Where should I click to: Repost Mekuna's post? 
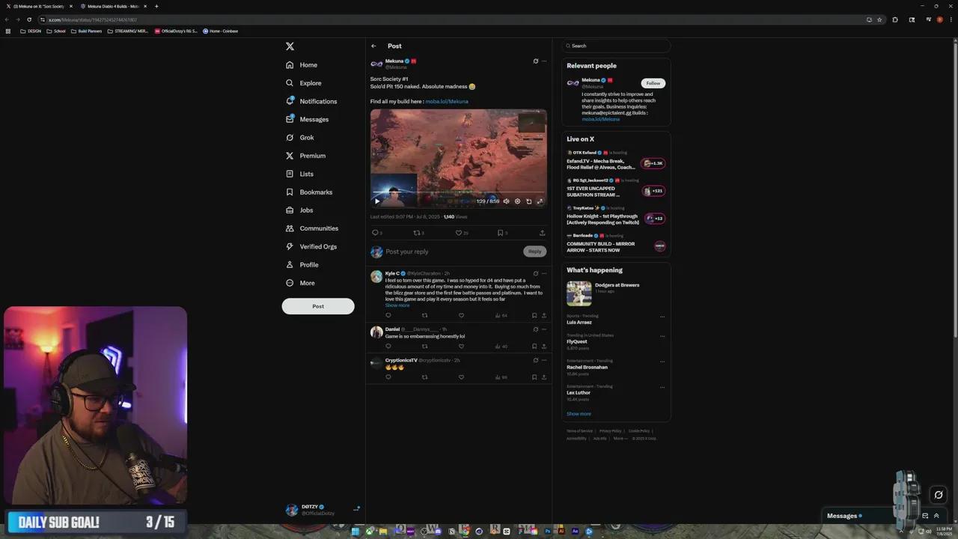(417, 233)
